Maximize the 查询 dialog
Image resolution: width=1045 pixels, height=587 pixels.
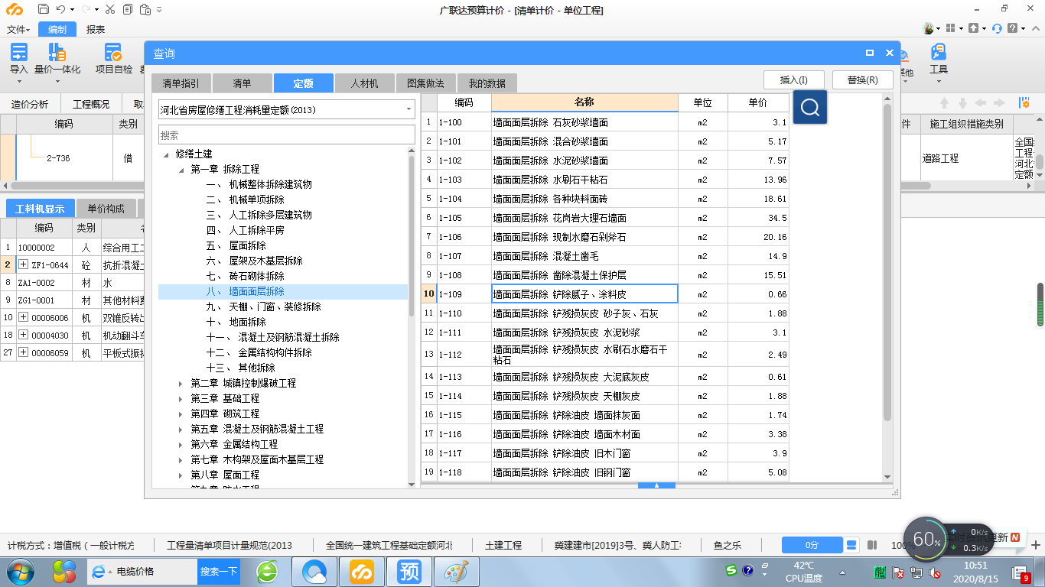870,54
